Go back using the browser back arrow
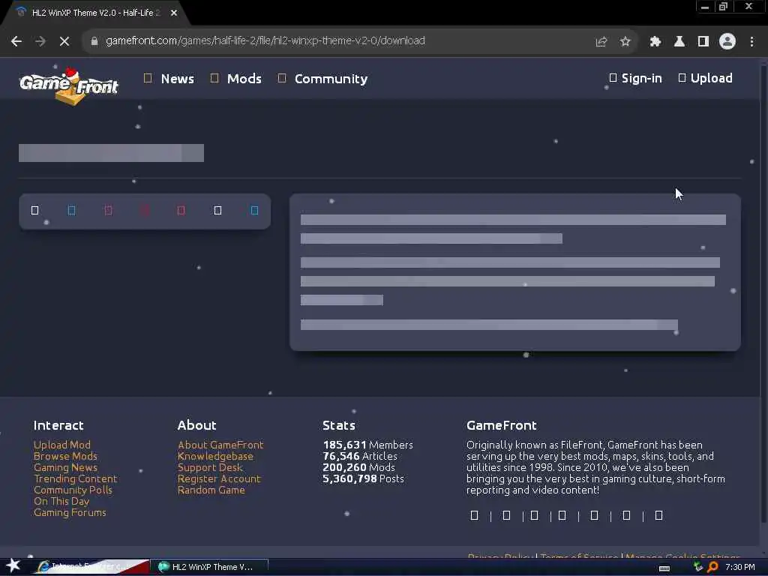This screenshot has width=768, height=576. [x=16, y=41]
